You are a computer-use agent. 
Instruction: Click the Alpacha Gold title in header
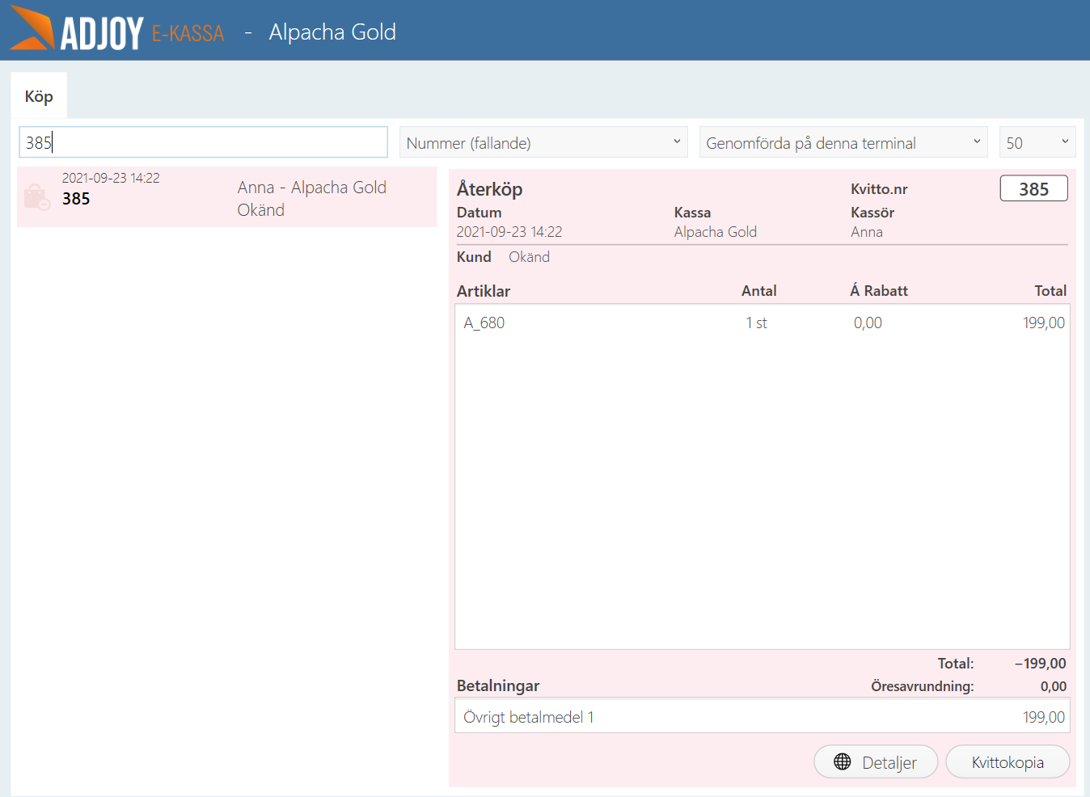(332, 32)
